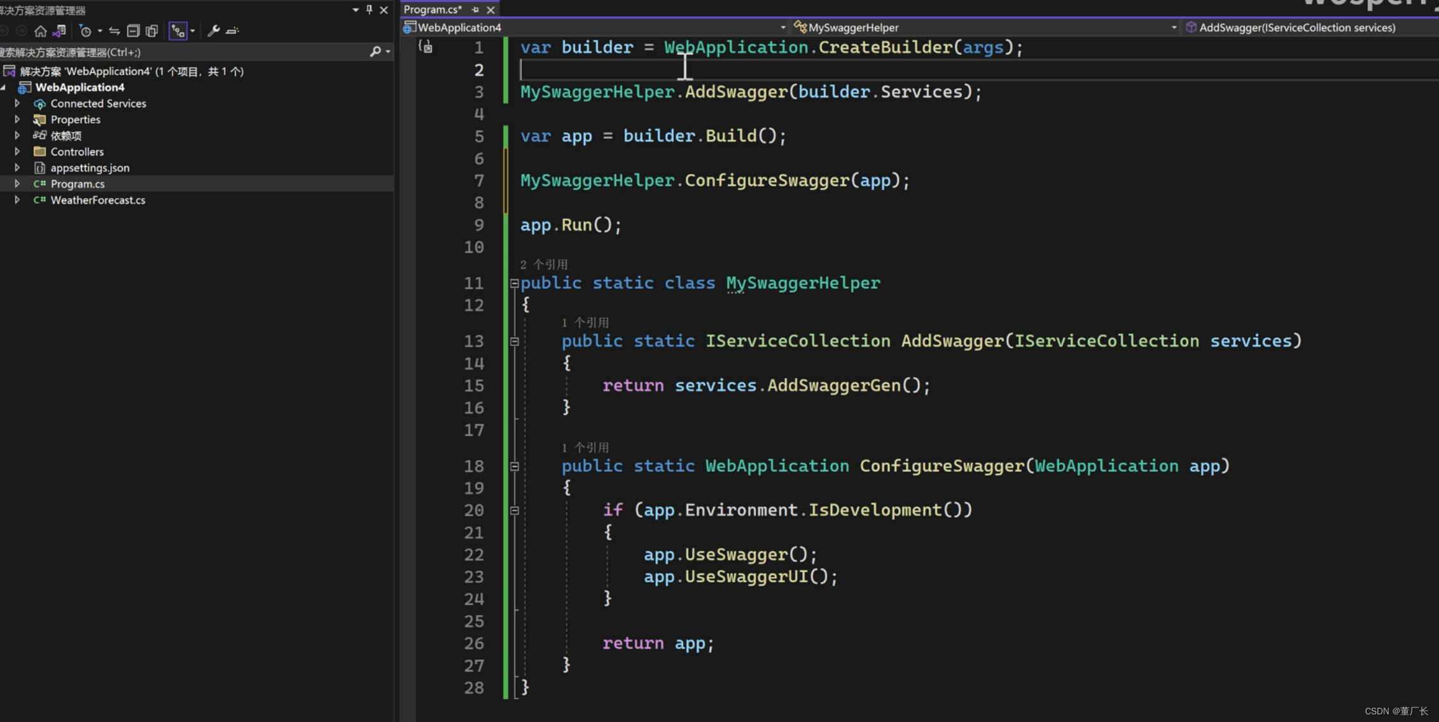Click the '2 个引用' CodeLens link above line 11

point(544,264)
